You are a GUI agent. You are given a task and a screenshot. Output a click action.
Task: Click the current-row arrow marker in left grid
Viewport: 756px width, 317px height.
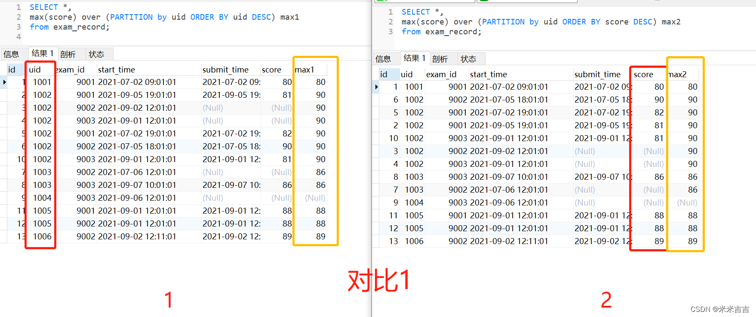(4, 82)
